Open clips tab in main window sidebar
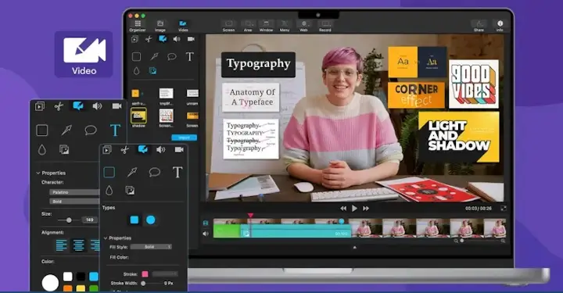This screenshot has width=563, height=293. pos(134,39)
